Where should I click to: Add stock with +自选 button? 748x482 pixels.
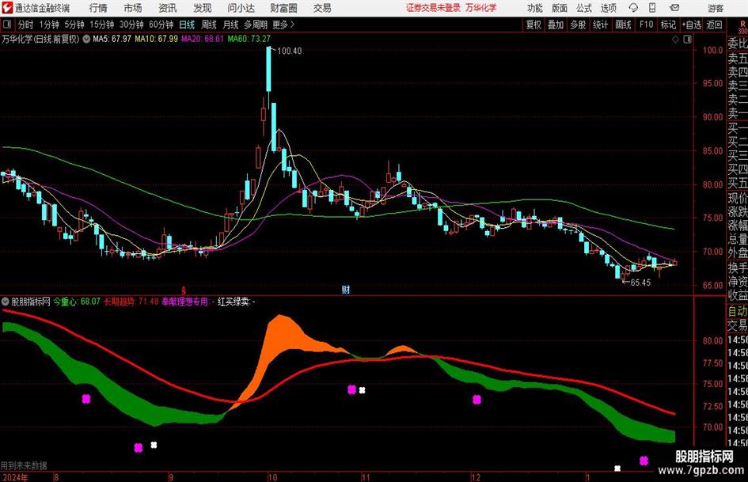click(692, 25)
